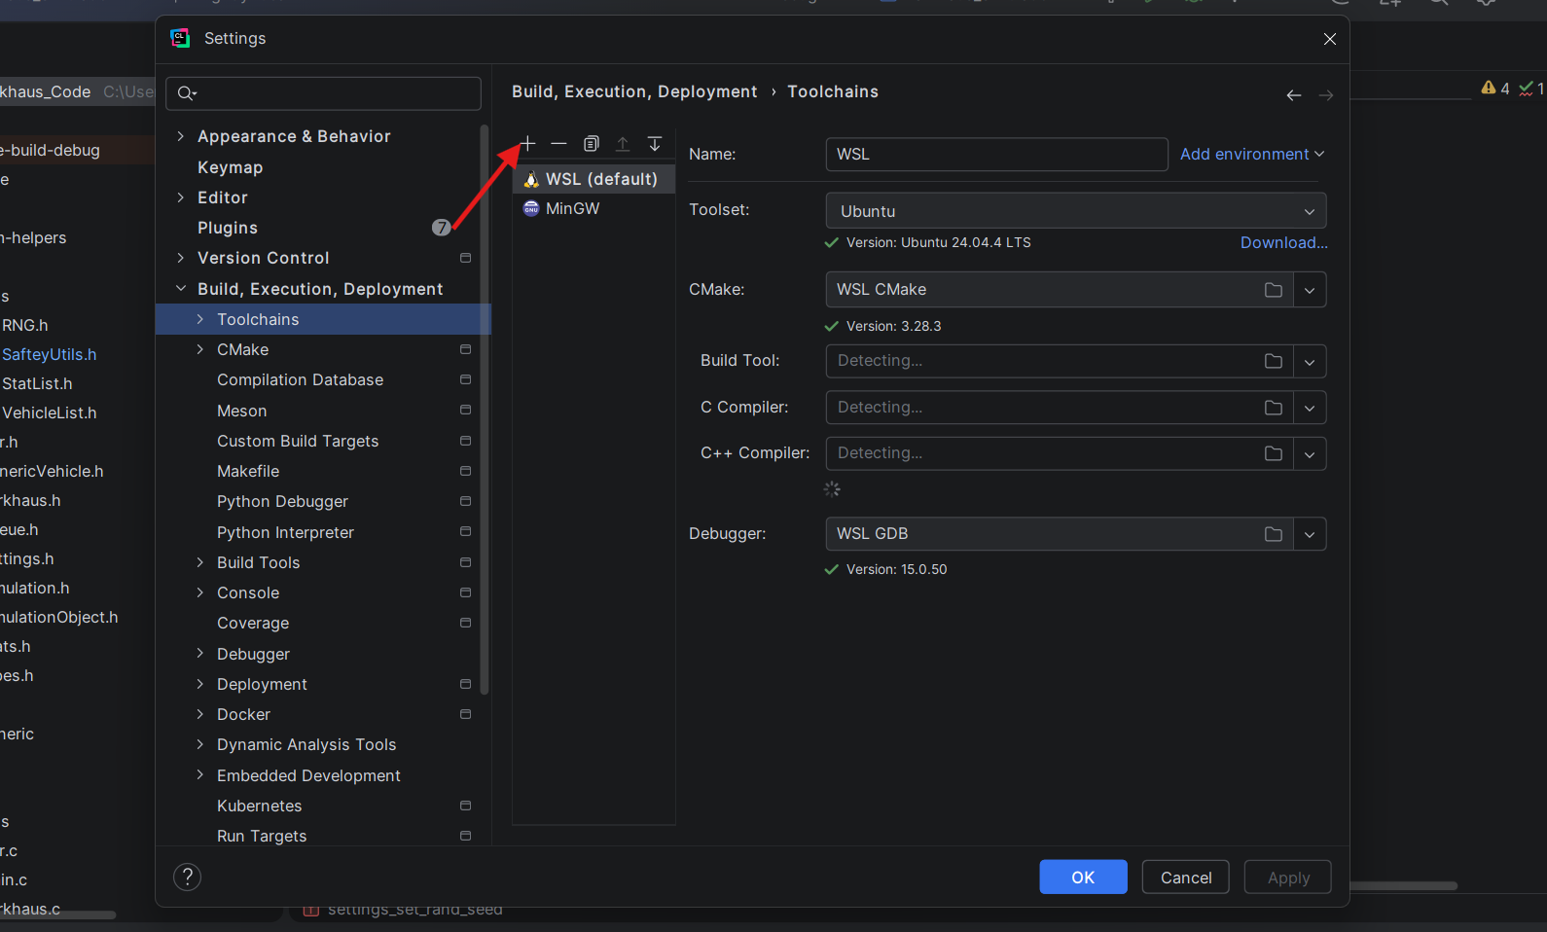Click the toolchain Name field
The height and width of the screenshot is (932, 1547).
996,154
